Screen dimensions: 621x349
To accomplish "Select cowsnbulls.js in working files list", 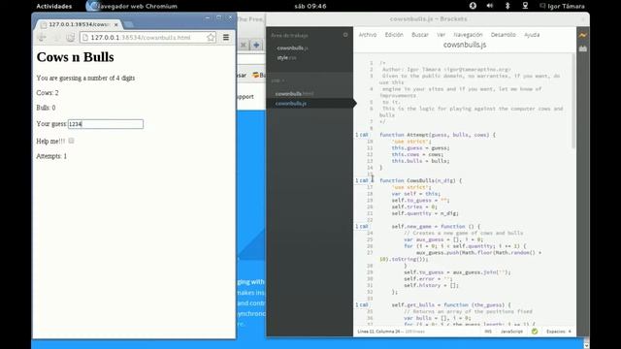I will coord(293,48).
